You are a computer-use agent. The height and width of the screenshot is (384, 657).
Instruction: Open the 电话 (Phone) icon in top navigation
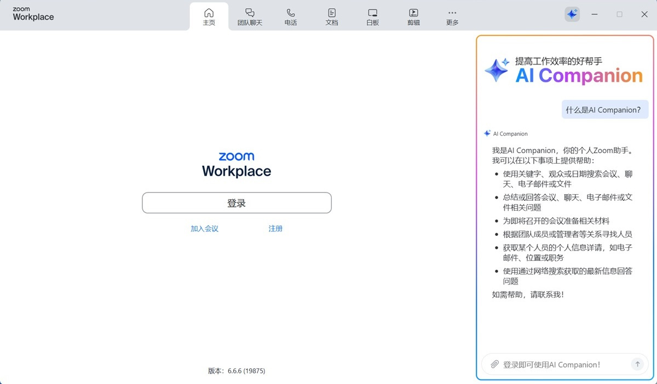click(291, 16)
